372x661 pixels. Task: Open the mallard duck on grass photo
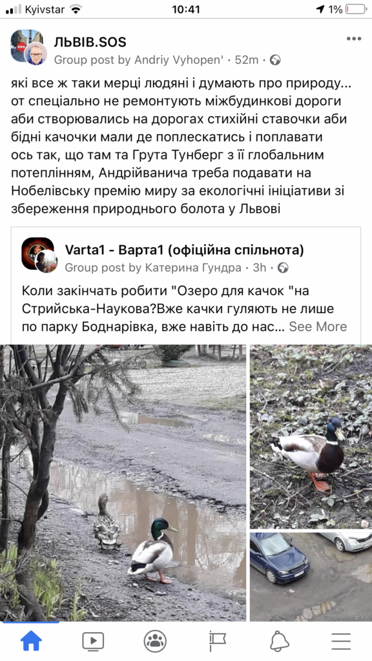pyautogui.click(x=311, y=437)
